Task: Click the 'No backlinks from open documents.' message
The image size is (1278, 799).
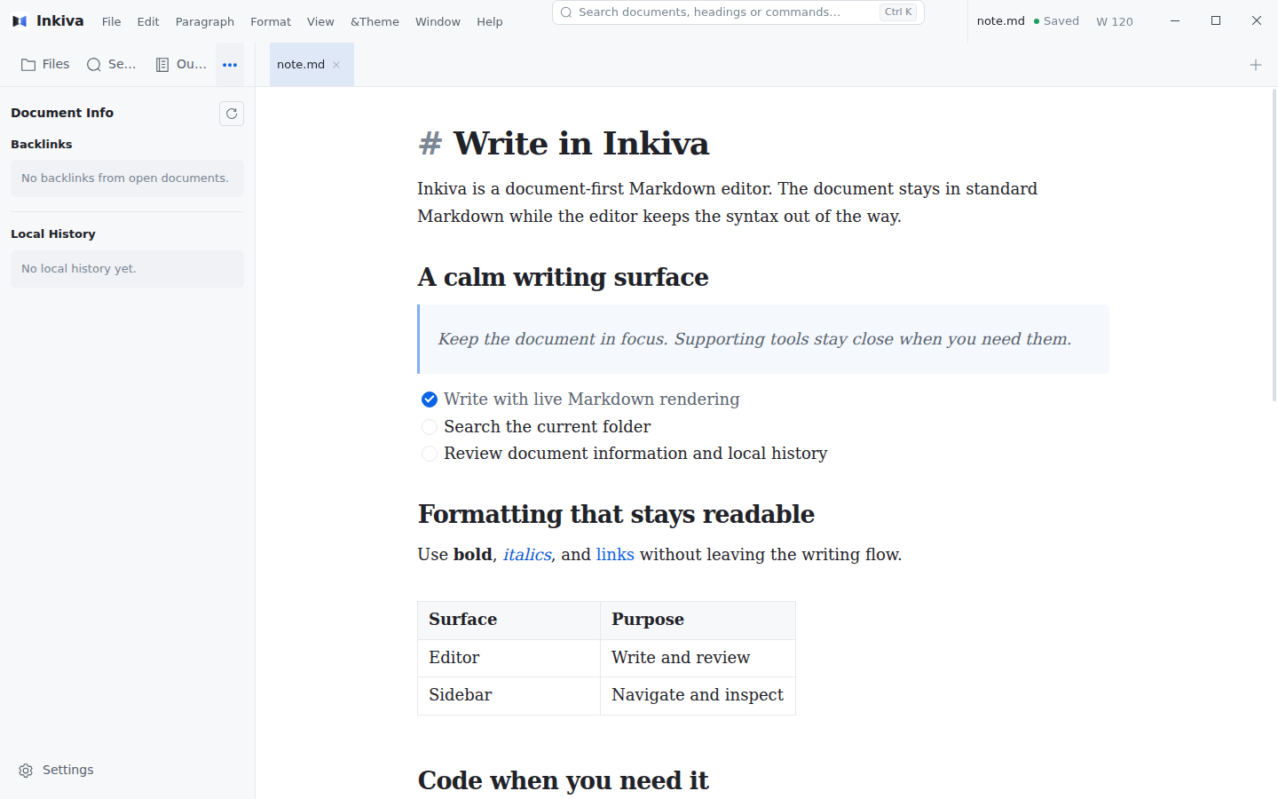Action: (x=127, y=178)
